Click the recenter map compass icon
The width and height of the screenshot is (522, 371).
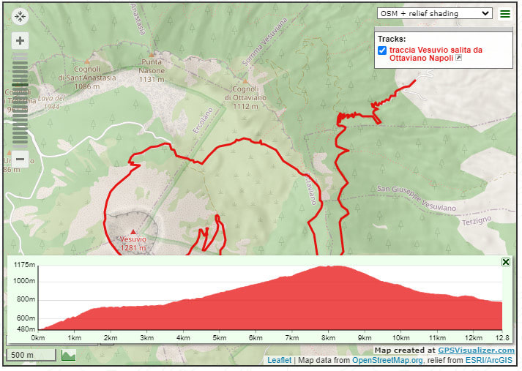(x=20, y=16)
